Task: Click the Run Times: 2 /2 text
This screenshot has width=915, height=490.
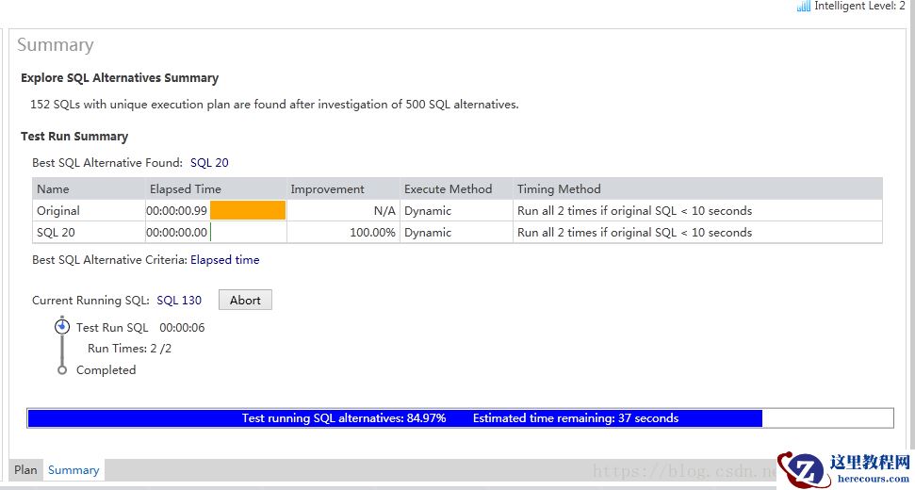Action: [x=129, y=349]
